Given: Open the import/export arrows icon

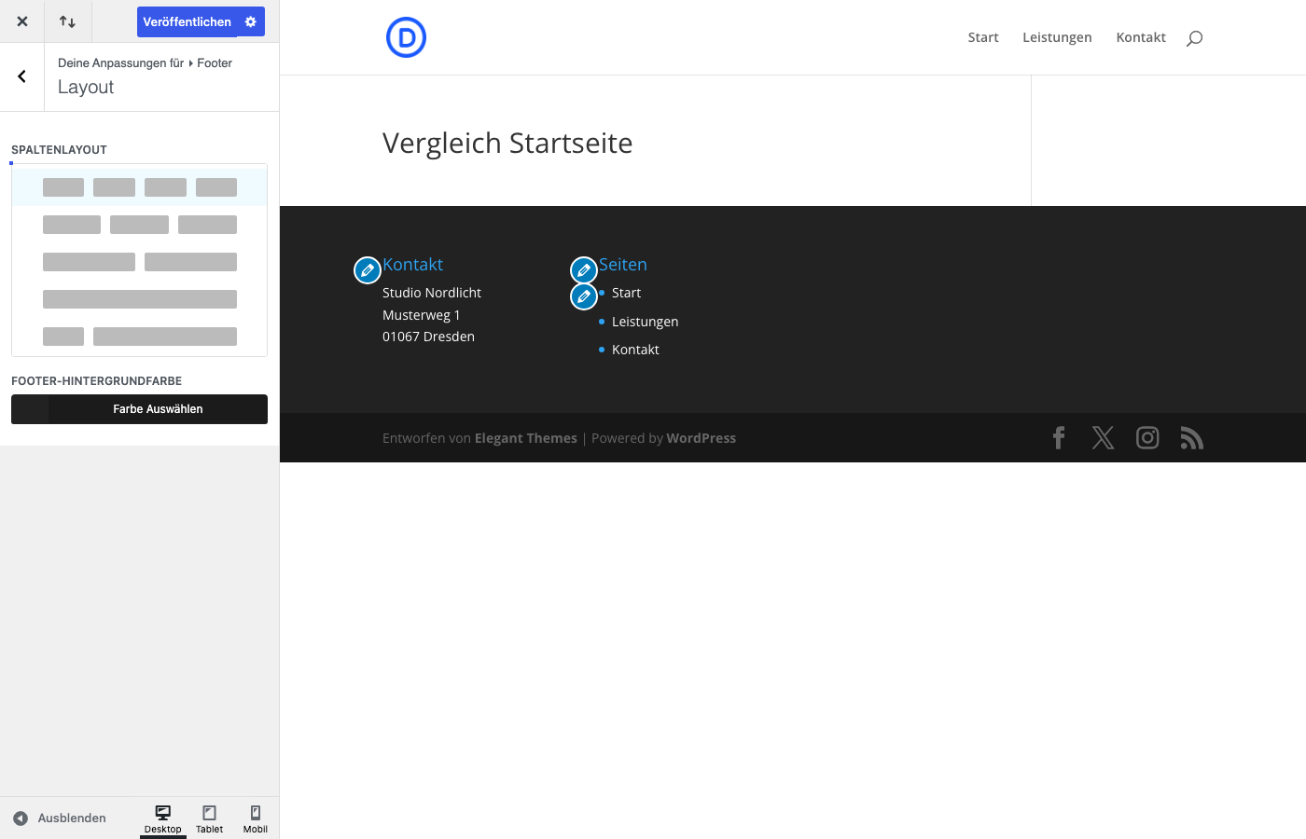Looking at the screenshot, I should coord(67,21).
